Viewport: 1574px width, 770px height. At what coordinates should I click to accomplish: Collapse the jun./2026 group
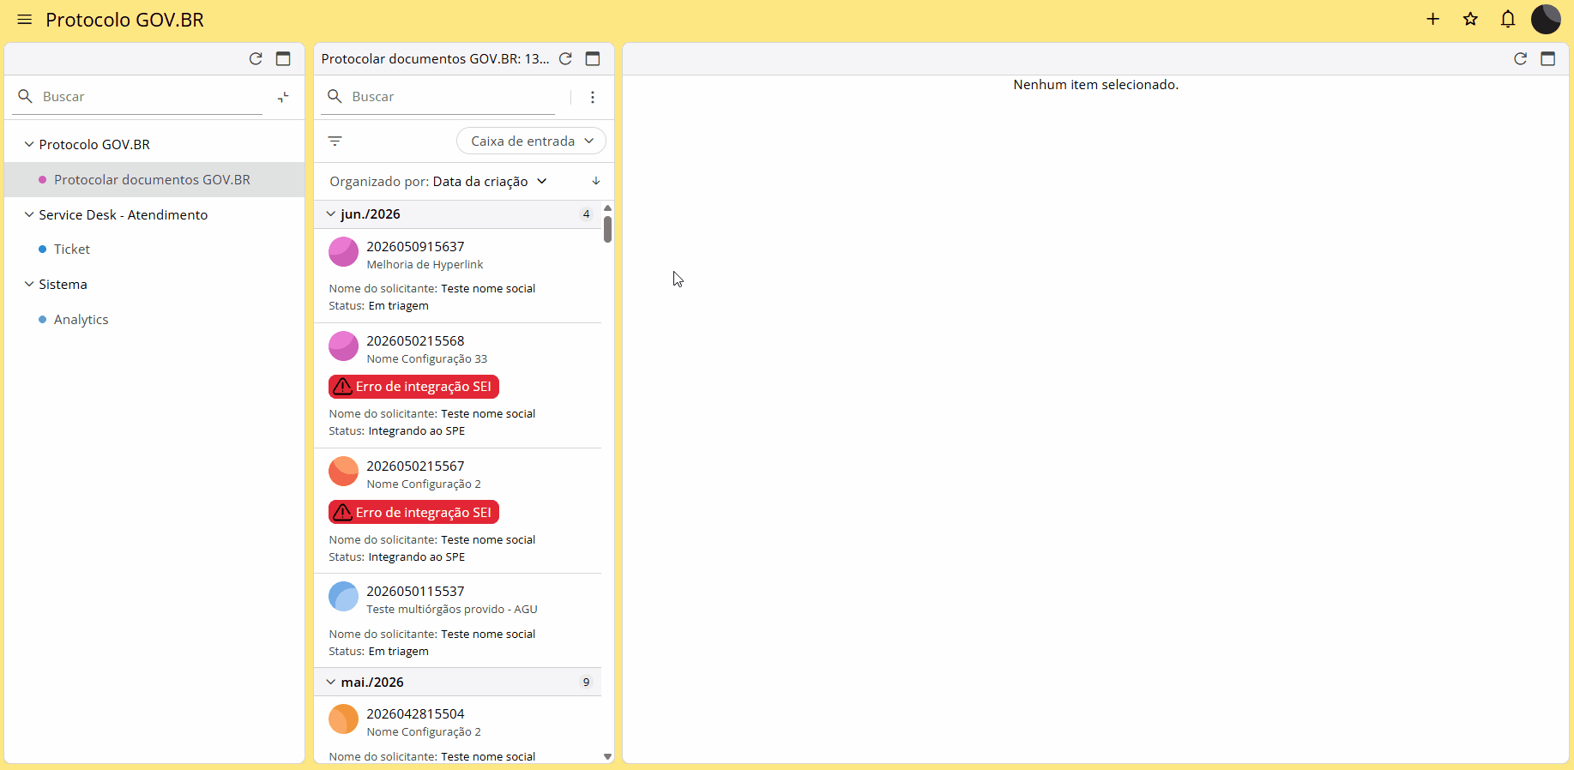[331, 214]
